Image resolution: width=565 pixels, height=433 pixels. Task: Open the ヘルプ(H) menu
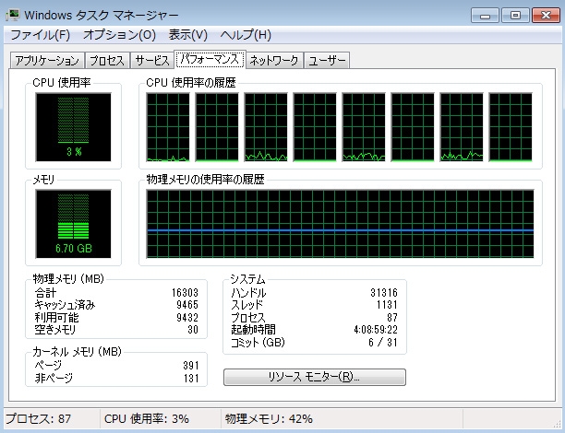pyautogui.click(x=246, y=35)
